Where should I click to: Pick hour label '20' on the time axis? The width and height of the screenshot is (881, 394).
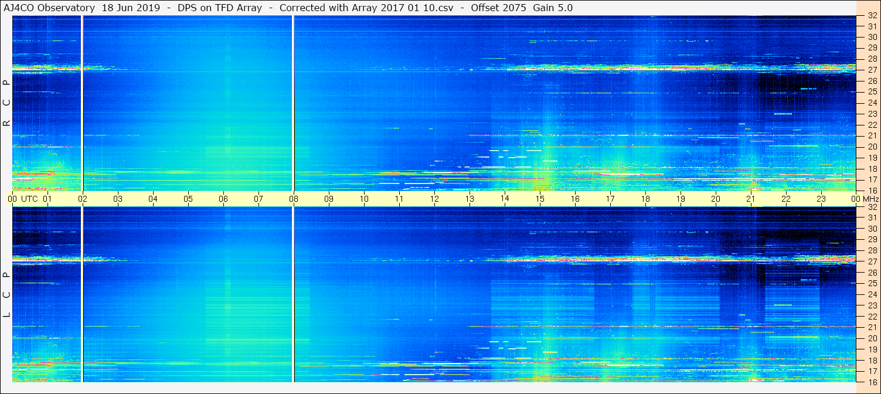pos(716,199)
